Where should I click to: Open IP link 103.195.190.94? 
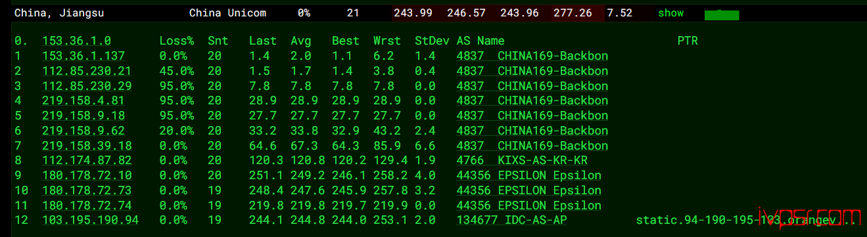point(91,220)
